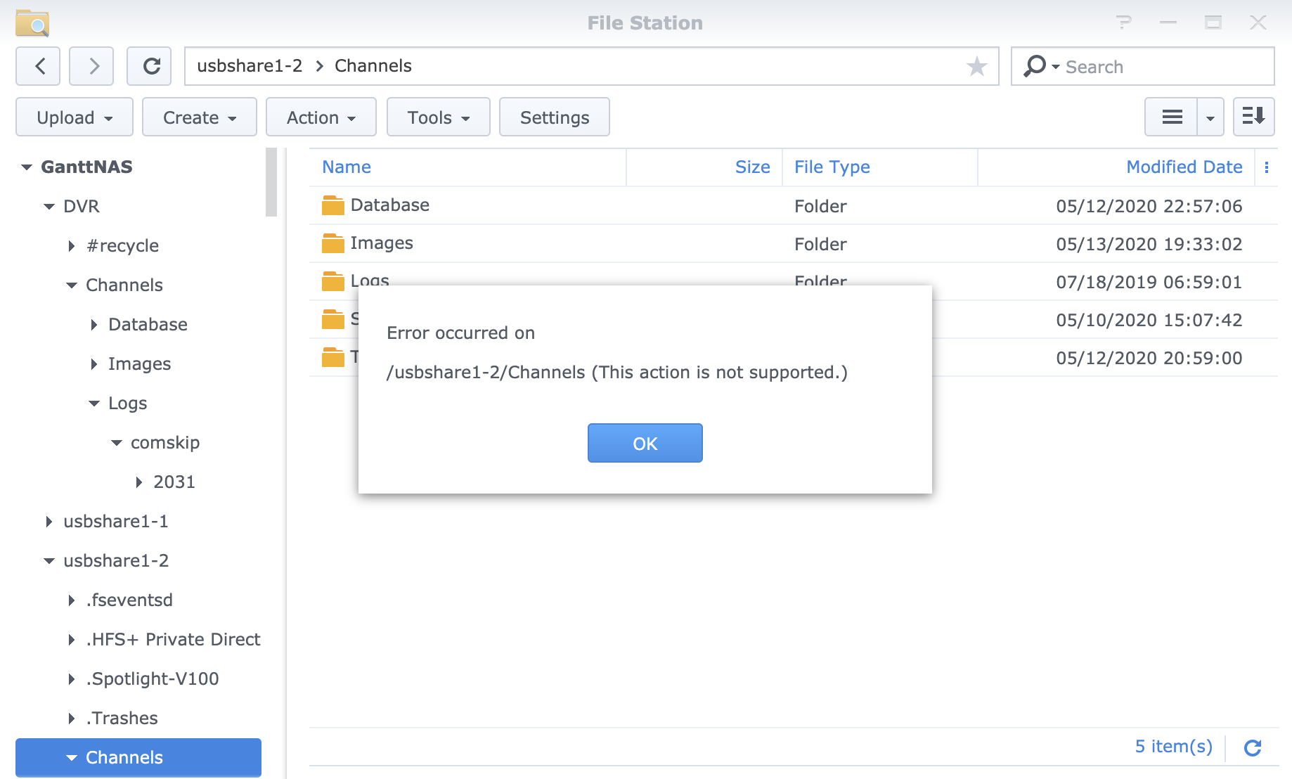Open the Settings button
Viewport: 1292px width, 779px height.
[554, 117]
